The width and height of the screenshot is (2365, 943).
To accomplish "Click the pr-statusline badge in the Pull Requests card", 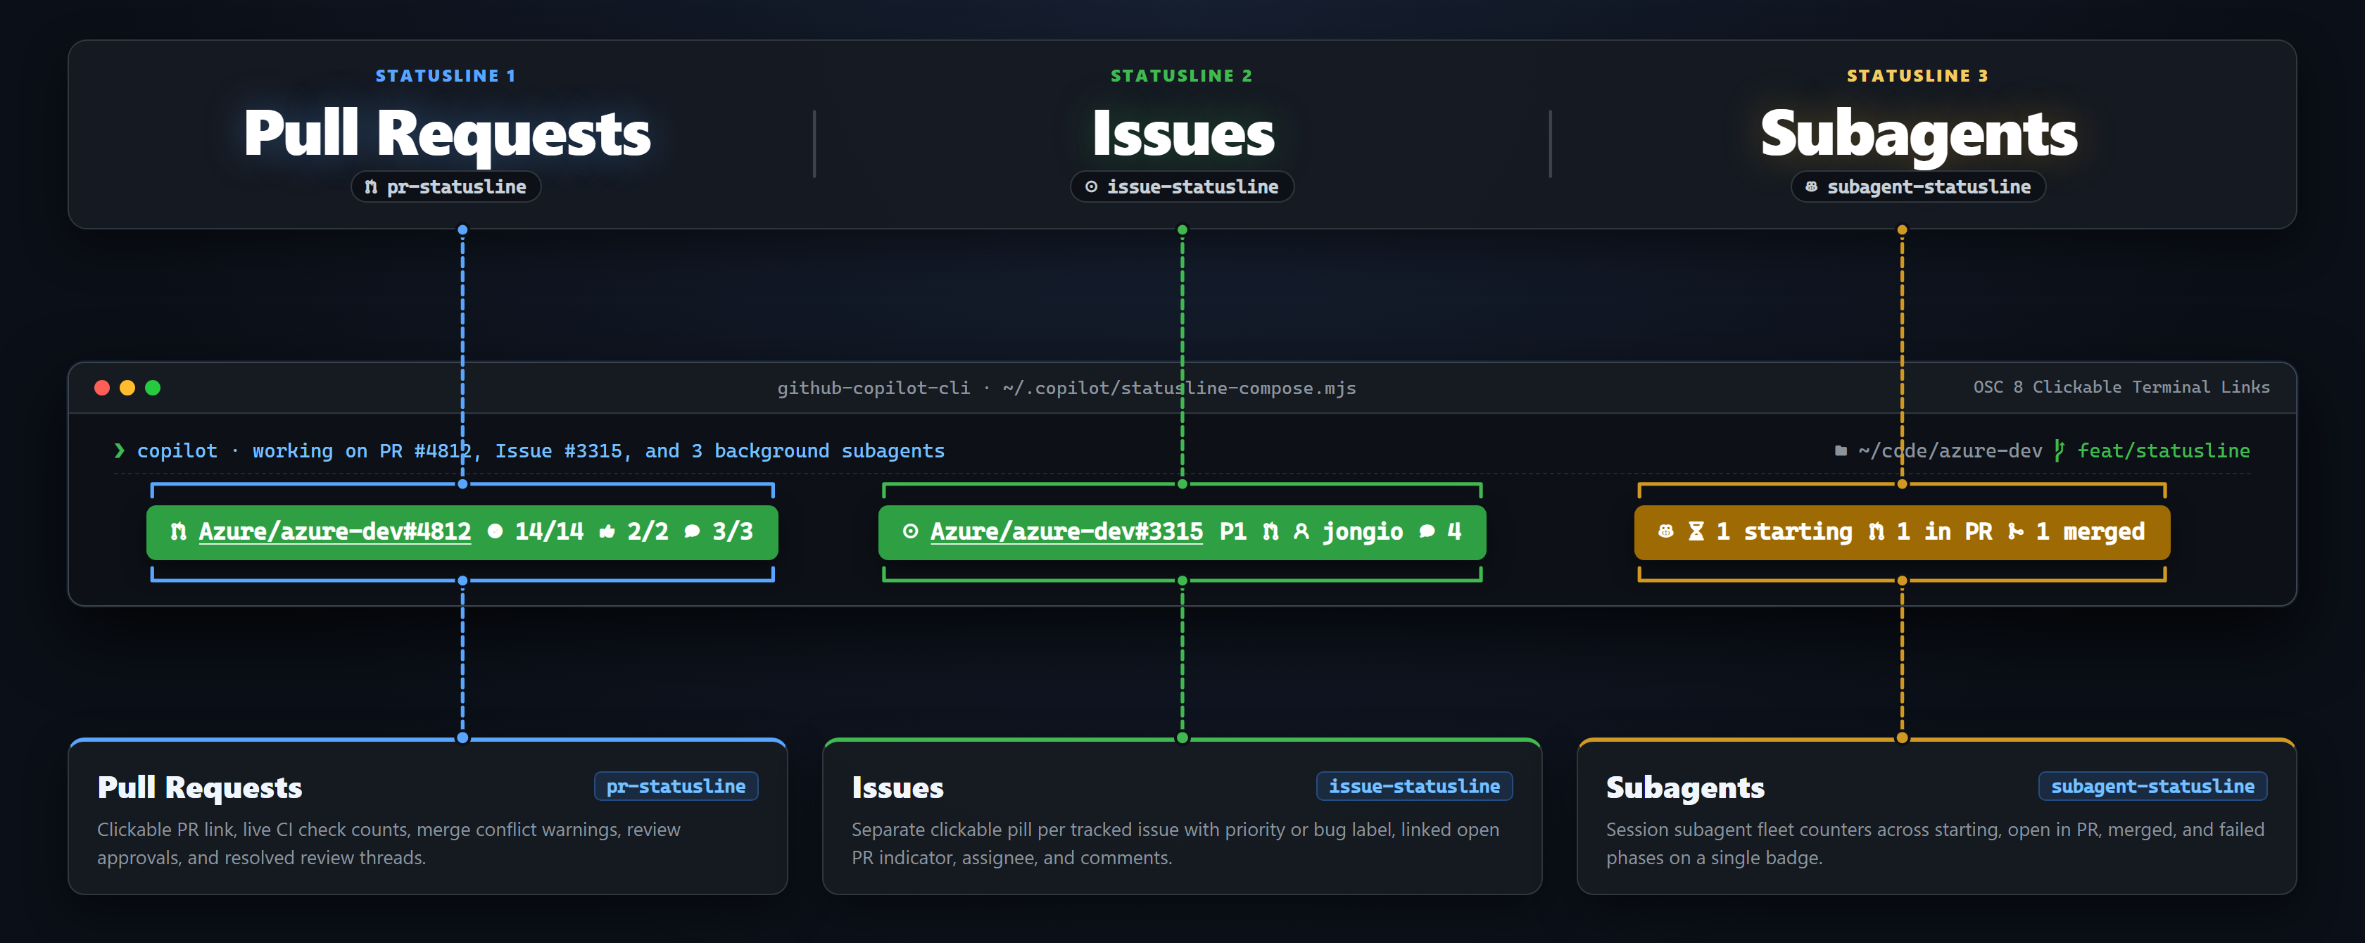I will pyautogui.click(x=676, y=786).
